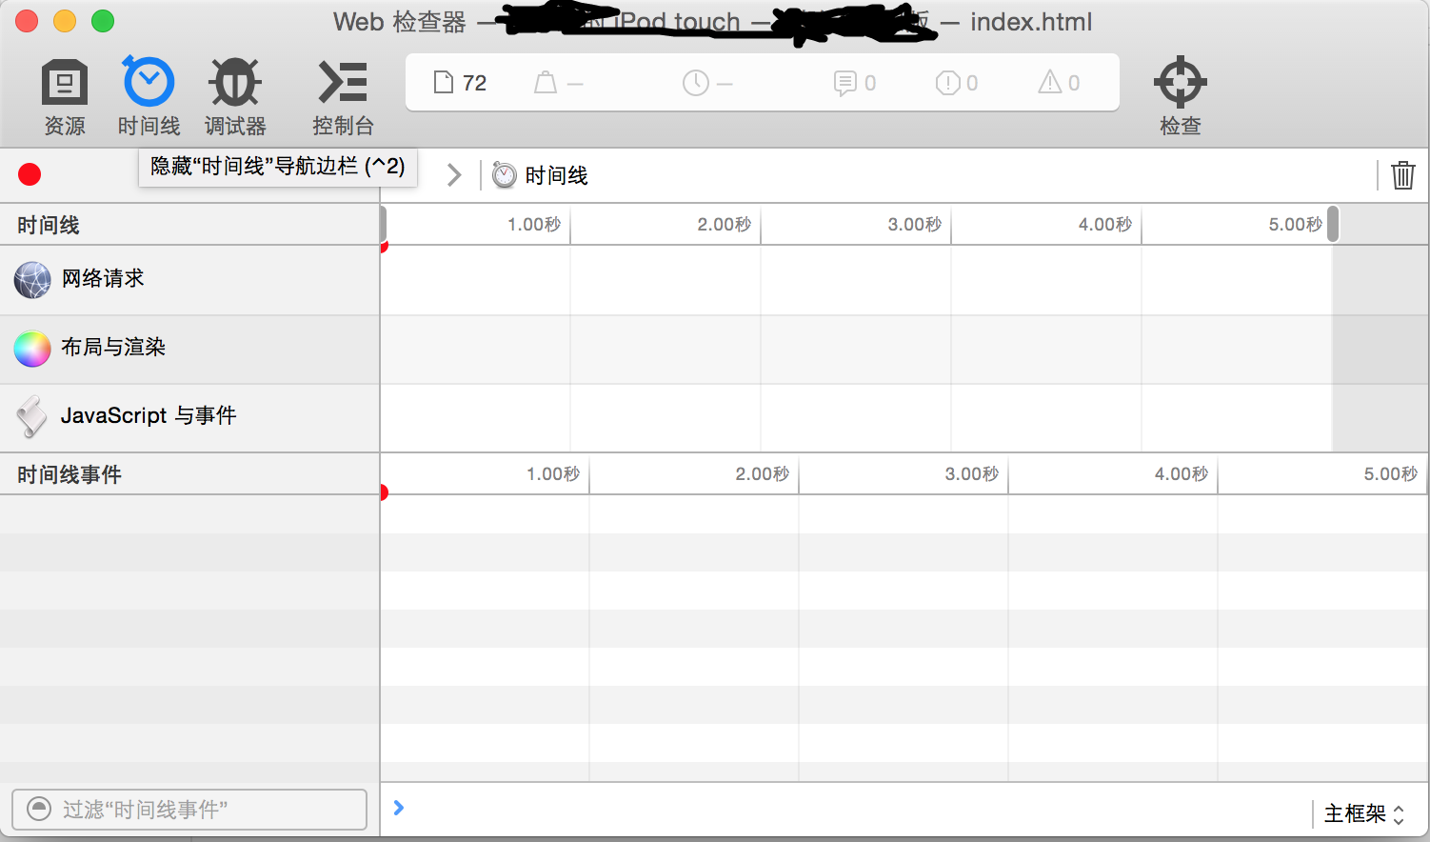The image size is (1430, 842).
Task: Click forward chevron in navigation bar
Action: [454, 175]
